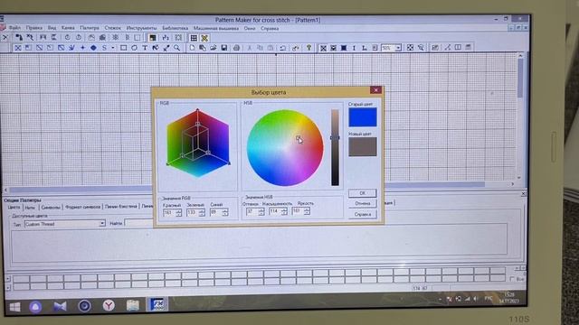This screenshot has height=325, width=579.
Task: Open the Windows Start button
Action: (14, 307)
